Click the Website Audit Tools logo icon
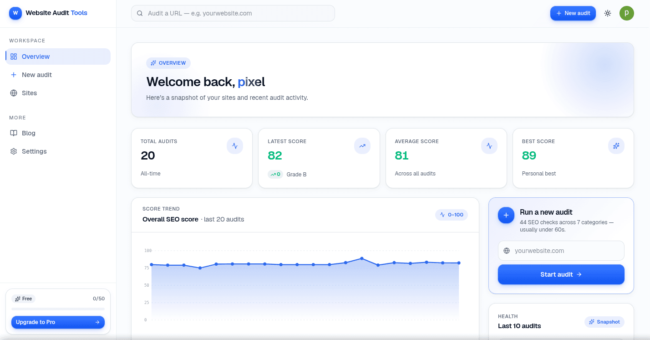 (15, 13)
